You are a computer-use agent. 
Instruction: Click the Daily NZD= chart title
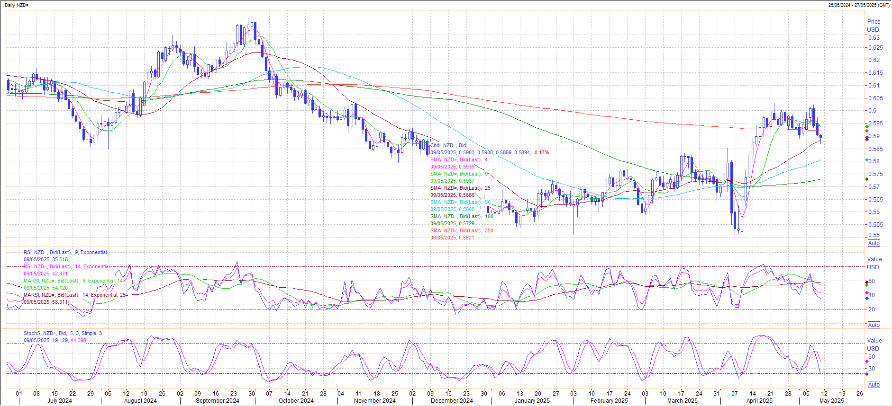tap(17, 5)
